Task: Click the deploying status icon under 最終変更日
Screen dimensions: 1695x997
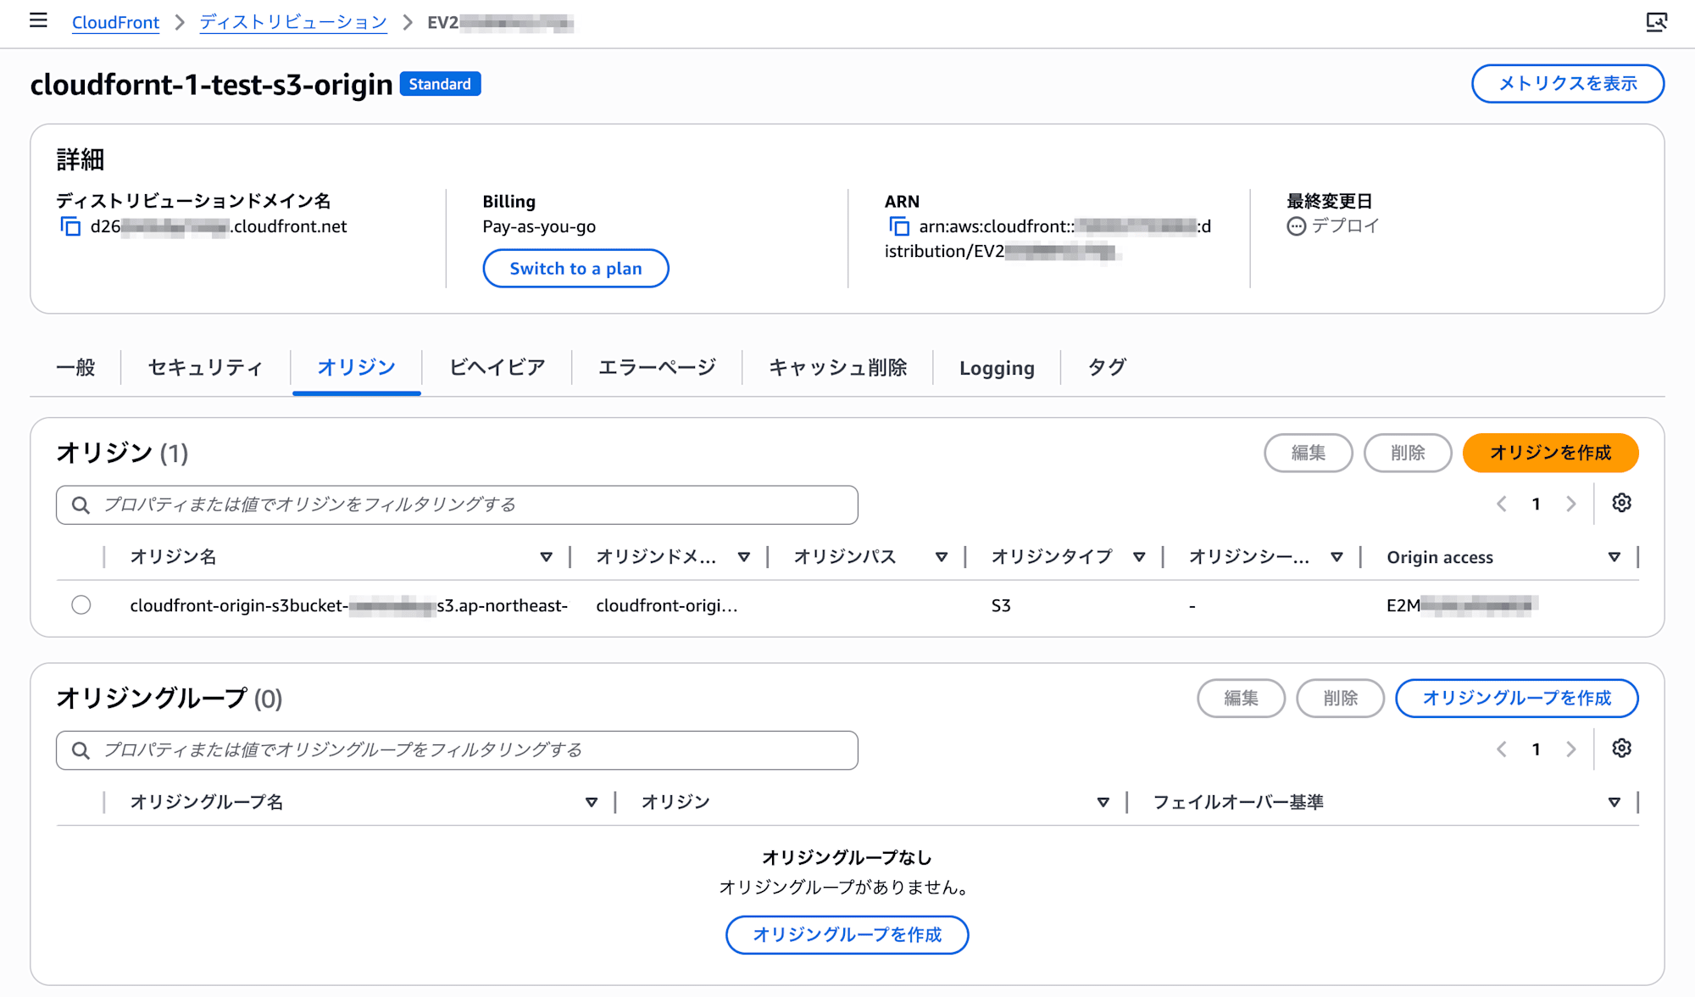Action: [1296, 226]
